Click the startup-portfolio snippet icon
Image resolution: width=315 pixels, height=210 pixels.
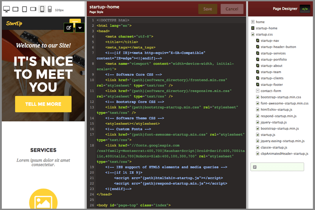[x=258, y=60]
